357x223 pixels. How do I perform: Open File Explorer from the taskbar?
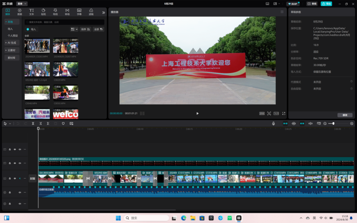193,218
